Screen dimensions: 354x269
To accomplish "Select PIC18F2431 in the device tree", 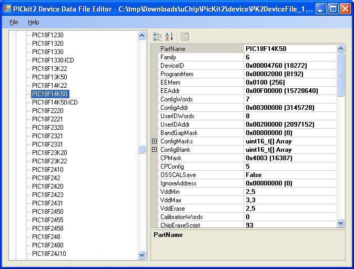I will [x=47, y=203].
